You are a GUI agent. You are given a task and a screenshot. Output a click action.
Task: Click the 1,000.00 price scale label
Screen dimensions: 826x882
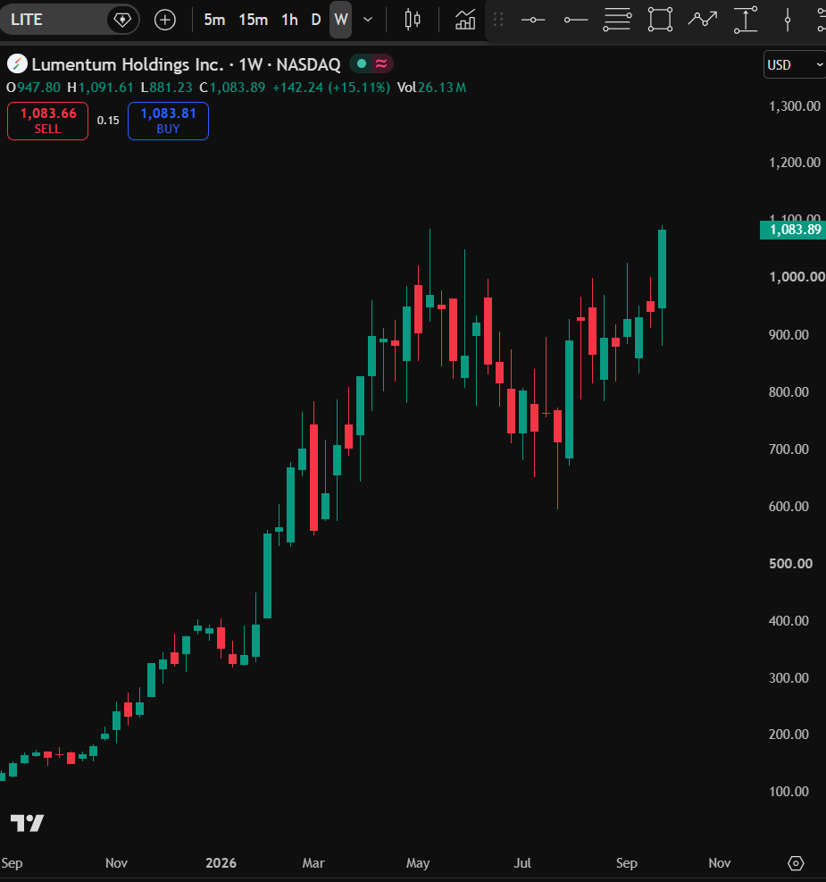click(x=797, y=277)
